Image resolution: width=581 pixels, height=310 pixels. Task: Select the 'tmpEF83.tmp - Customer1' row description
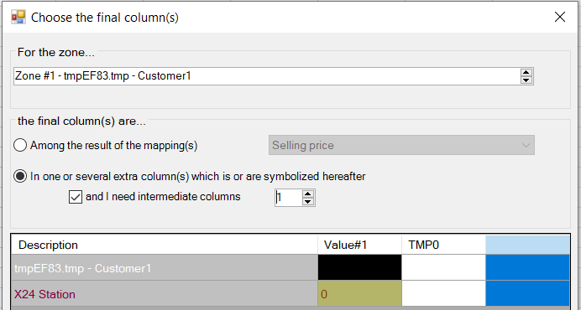(x=165, y=267)
